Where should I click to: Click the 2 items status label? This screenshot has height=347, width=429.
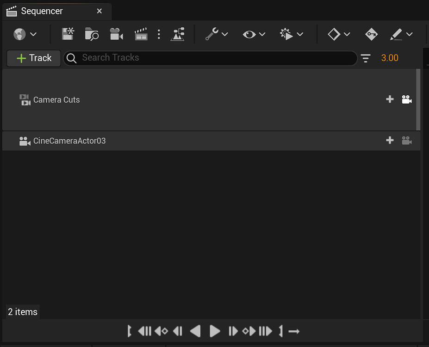[x=23, y=312]
